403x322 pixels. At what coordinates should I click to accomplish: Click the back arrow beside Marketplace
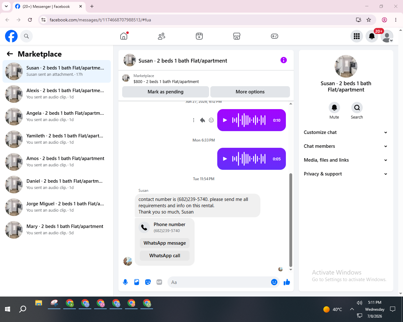[10, 54]
